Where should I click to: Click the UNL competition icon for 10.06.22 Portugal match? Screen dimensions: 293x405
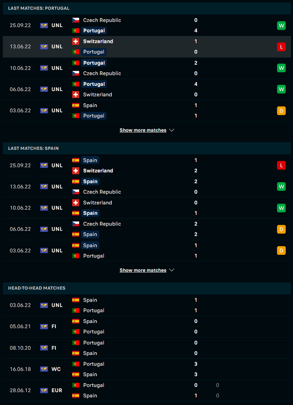pos(44,68)
